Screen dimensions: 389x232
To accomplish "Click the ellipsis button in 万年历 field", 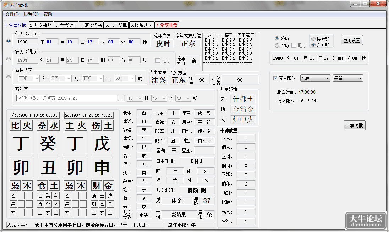I will [x=121, y=99].
